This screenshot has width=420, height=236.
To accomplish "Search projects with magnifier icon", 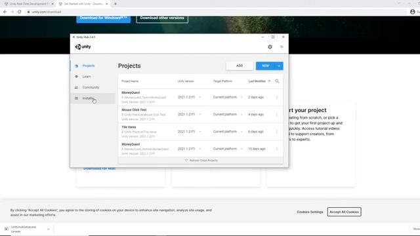I will 277,81.
